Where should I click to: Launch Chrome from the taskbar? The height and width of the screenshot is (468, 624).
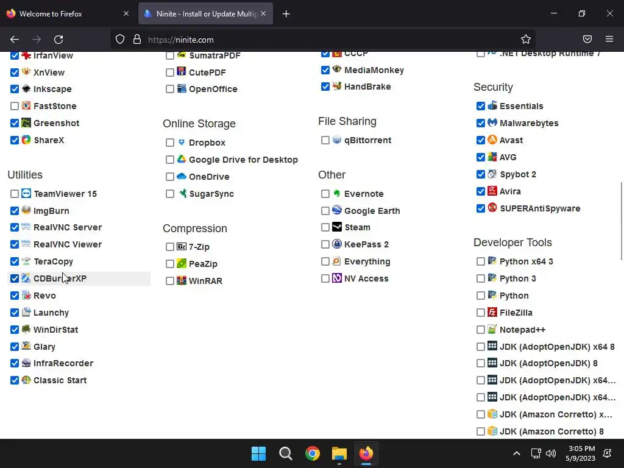pos(313,453)
